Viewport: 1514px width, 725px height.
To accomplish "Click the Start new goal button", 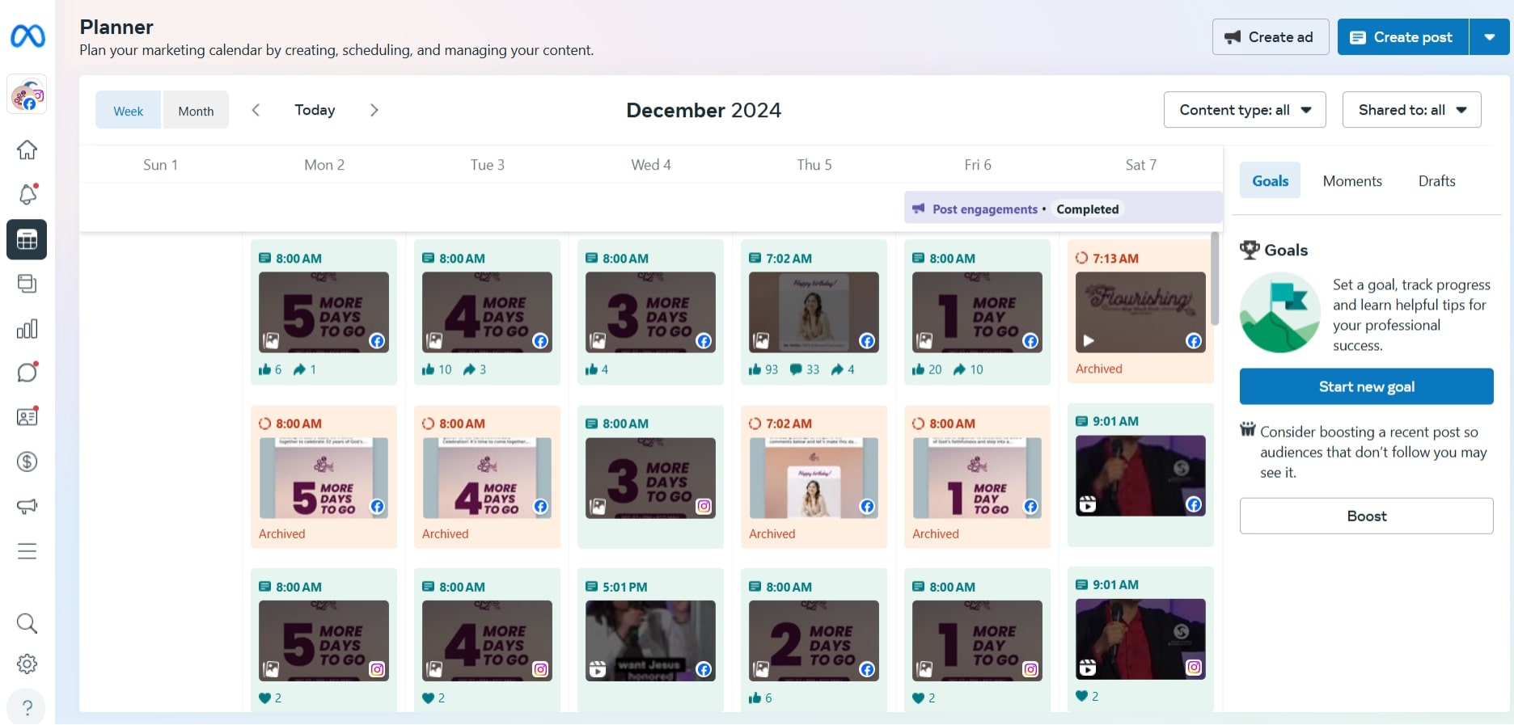I will [x=1367, y=386].
